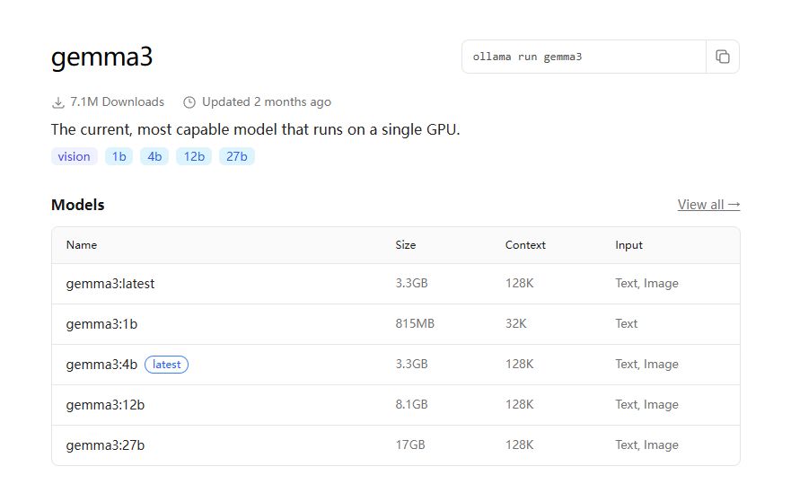791x493 pixels.
Task: Click the downloads arrow icon
Action: pyautogui.click(x=58, y=102)
